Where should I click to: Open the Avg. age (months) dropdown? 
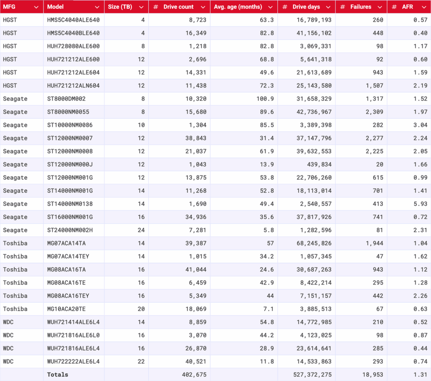(271, 6)
